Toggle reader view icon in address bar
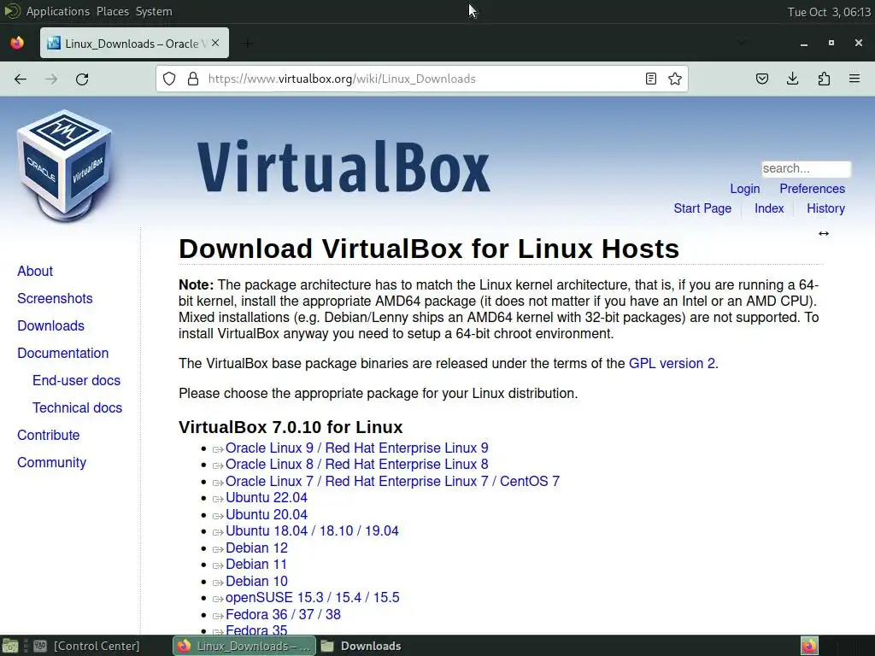 click(650, 79)
